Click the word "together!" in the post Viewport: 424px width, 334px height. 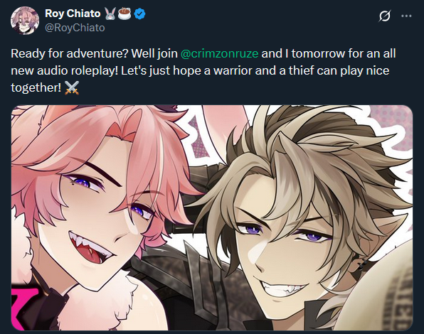(x=36, y=87)
